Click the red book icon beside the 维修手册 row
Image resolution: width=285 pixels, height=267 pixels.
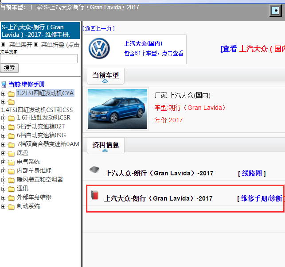95,195
